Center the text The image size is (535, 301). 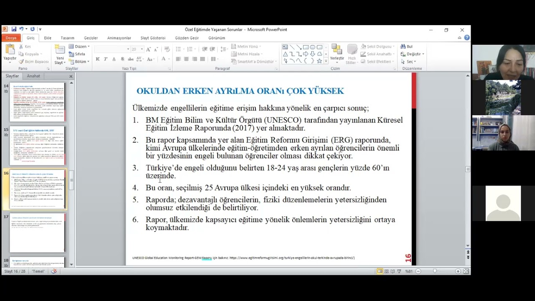click(186, 59)
